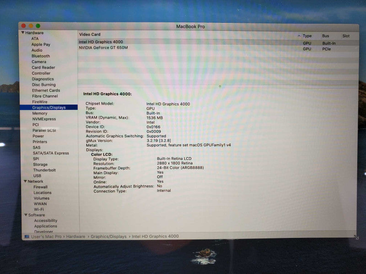
Task: Click the window resize corner handle
Action: (x=356, y=237)
